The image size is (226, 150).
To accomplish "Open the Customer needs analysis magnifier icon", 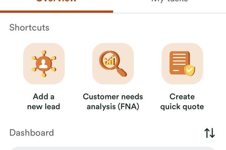I will tap(113, 64).
